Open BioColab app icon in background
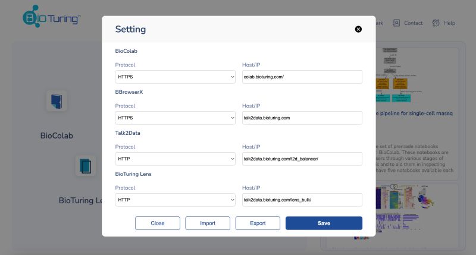The image size is (476, 255). [x=57, y=101]
